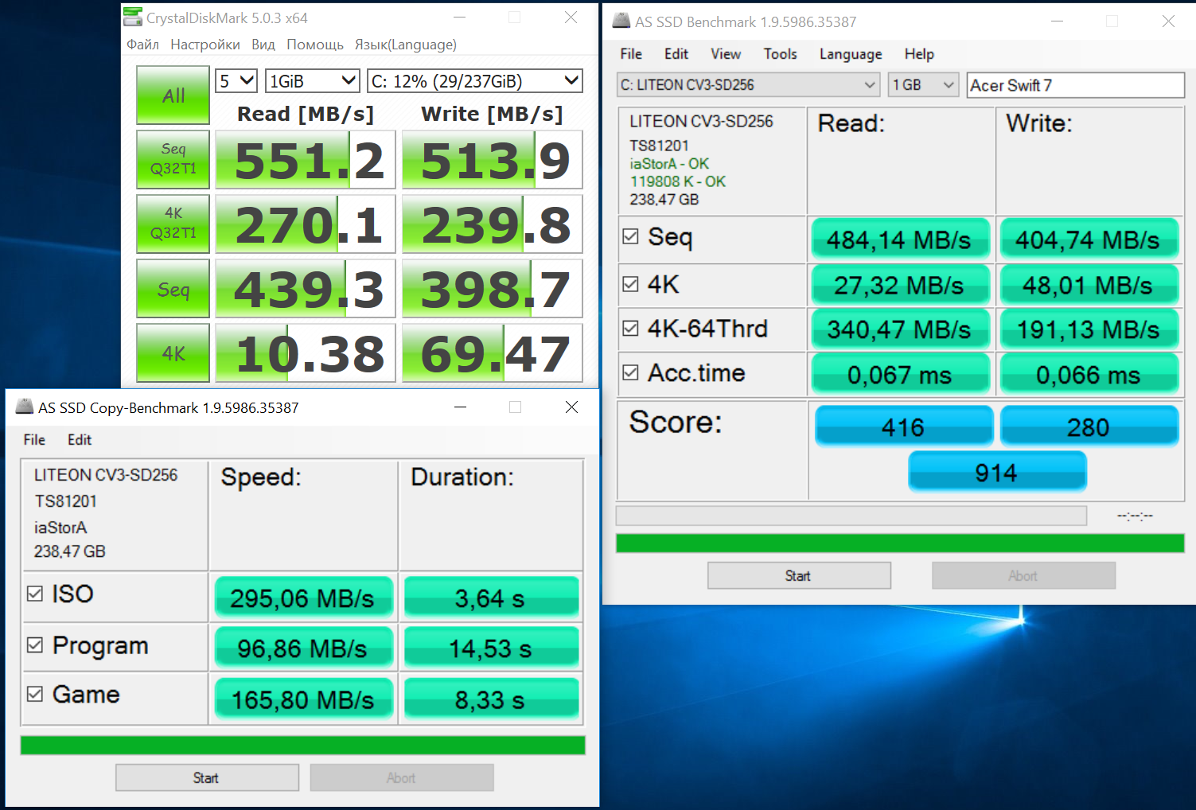Run the Seq Q32T1 test in CrystalDiskMark

[173, 159]
